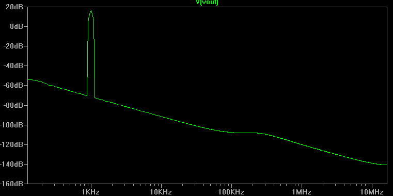393x196 pixels.
Task: Select the 0dB axis label
Action: click(17, 26)
